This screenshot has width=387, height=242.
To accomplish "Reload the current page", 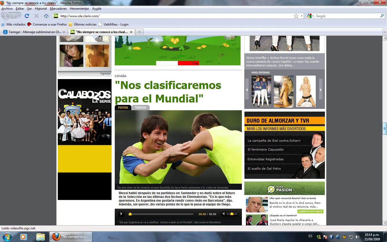I will [x=27, y=16].
